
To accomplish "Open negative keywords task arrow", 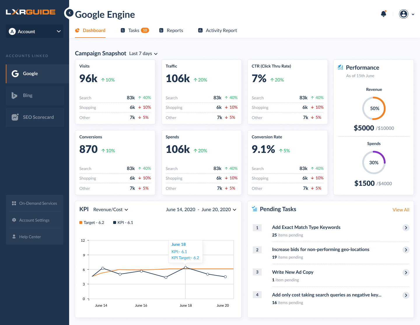I will pyautogui.click(x=406, y=295).
